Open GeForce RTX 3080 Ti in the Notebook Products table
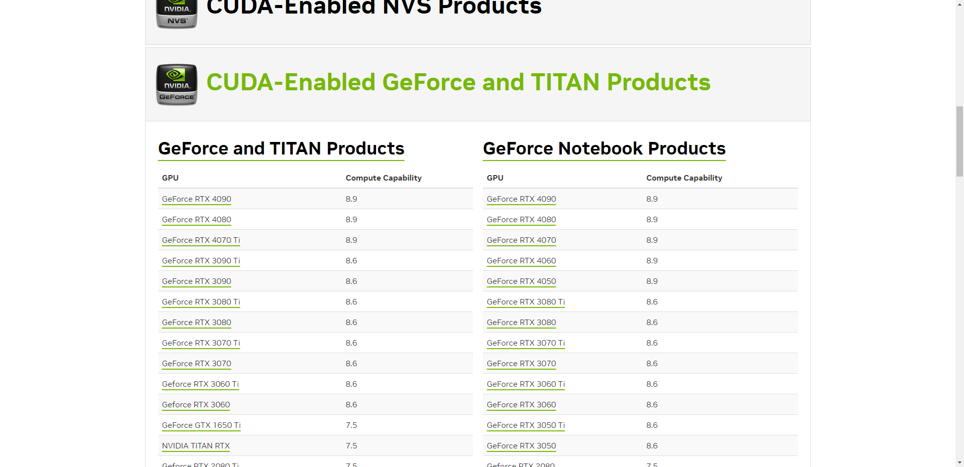Screen dimensions: 964x467 coord(526,301)
